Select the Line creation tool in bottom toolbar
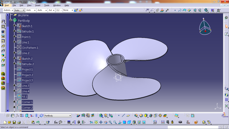The height and width of the screenshot is (129, 229). pyautogui.click(x=124, y=116)
